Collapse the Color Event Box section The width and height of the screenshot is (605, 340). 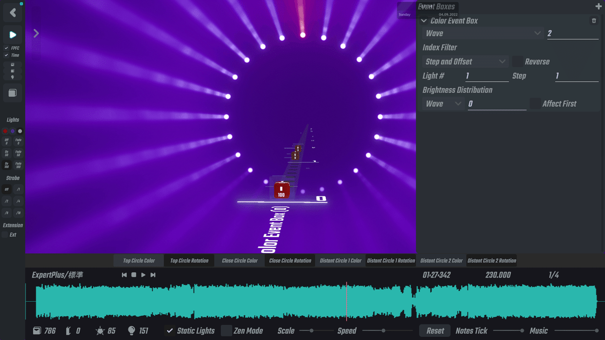tap(423, 21)
